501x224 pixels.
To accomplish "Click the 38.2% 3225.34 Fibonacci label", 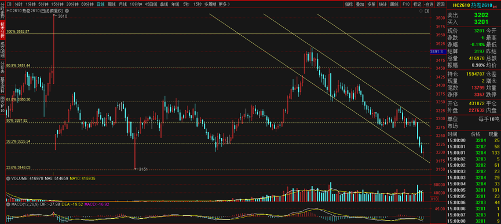I will [18, 141].
